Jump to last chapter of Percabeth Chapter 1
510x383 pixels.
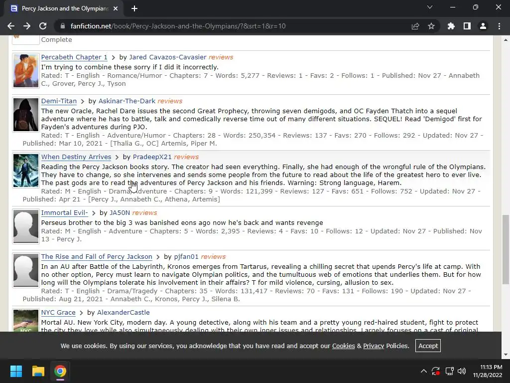pos(113,57)
